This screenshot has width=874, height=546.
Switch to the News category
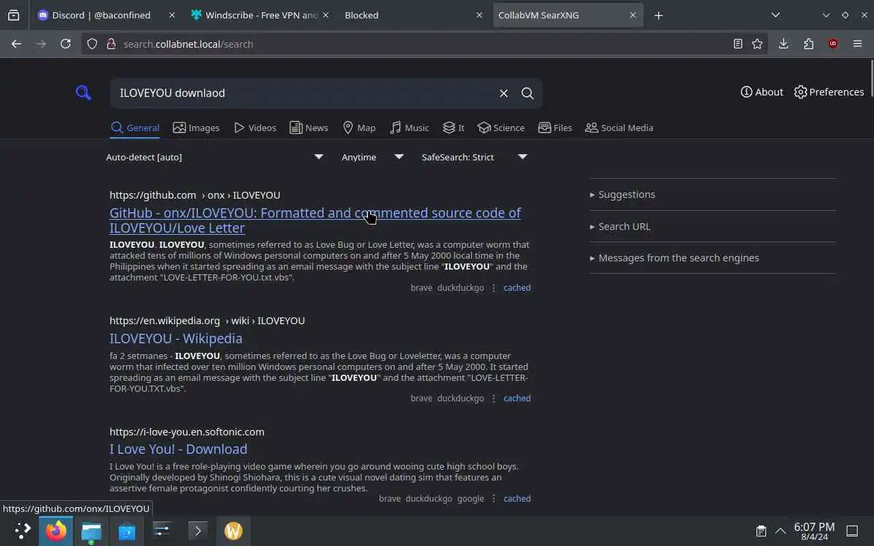[x=309, y=128]
